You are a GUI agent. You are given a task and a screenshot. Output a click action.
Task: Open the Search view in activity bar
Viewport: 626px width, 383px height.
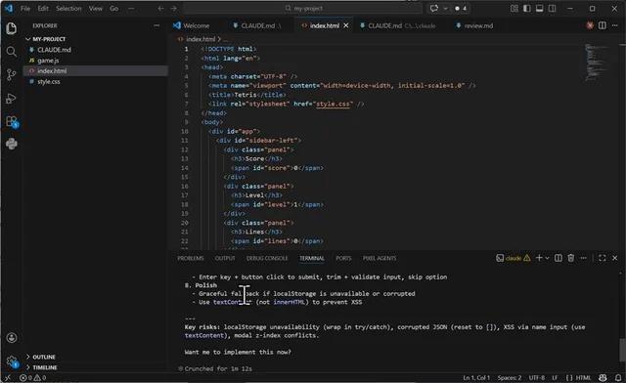pos(12,52)
